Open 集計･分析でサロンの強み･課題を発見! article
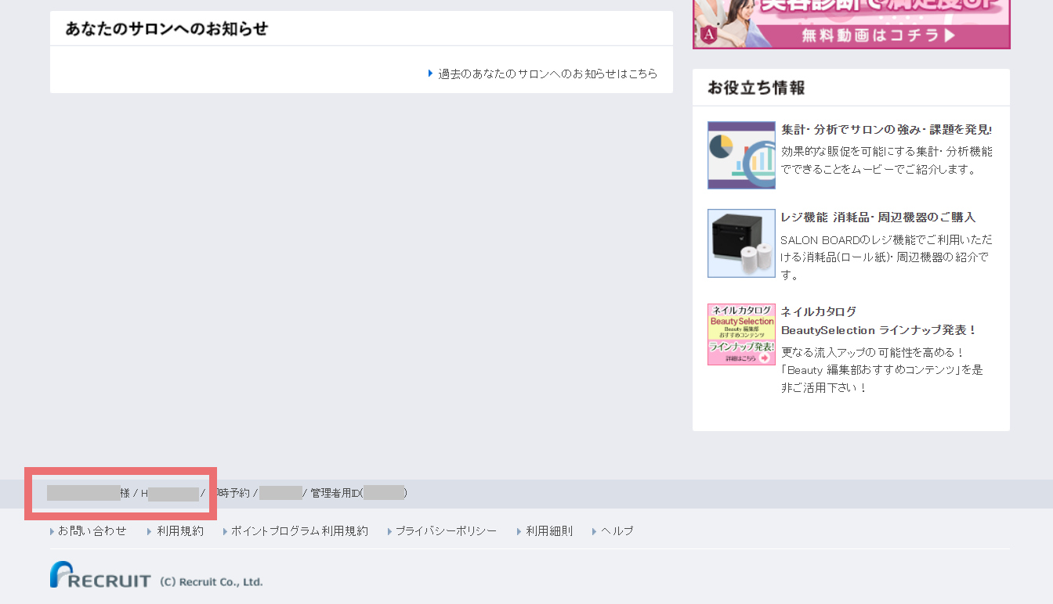 click(x=886, y=130)
